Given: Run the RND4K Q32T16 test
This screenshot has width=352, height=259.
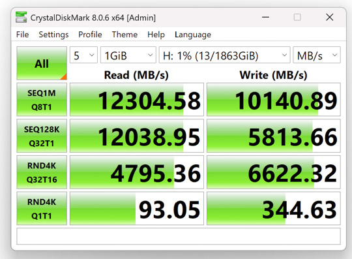Looking at the screenshot, I should (x=42, y=172).
